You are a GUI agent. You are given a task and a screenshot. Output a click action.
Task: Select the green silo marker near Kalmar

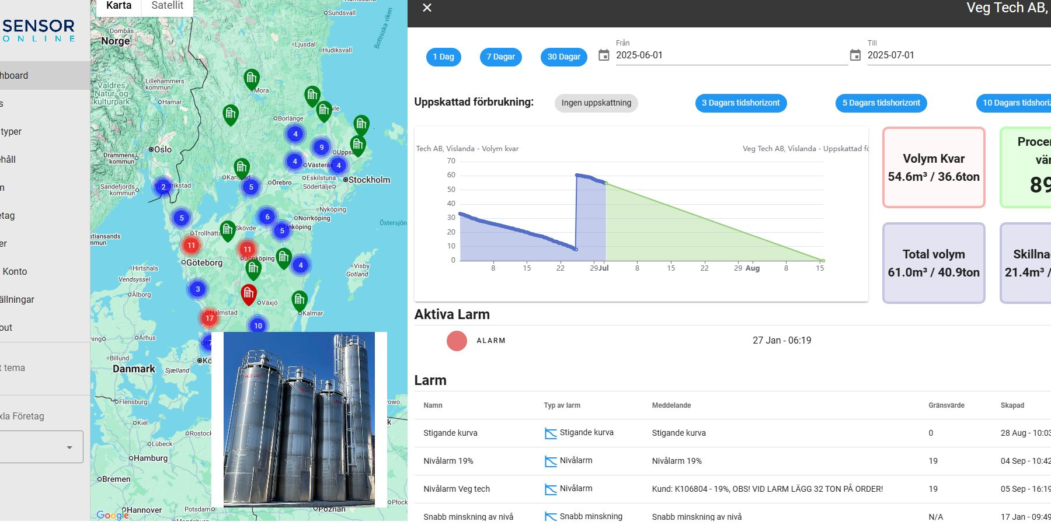[x=299, y=300]
